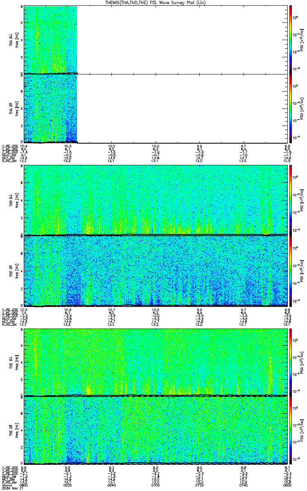Click the color bar beside THD B-parallel panel
This screenshot has height=491, width=307.
(290, 270)
